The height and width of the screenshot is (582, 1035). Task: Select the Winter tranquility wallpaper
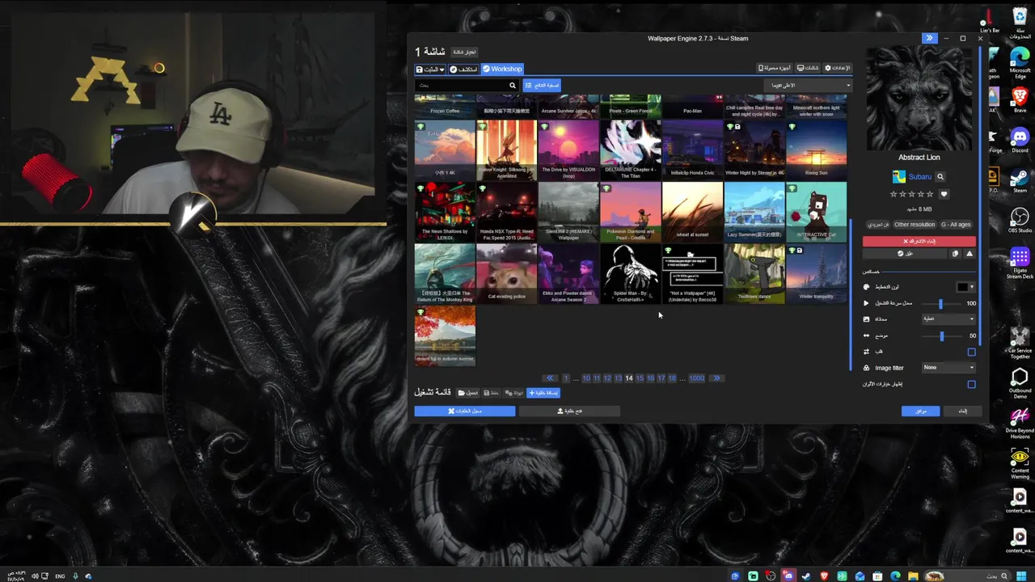(817, 274)
